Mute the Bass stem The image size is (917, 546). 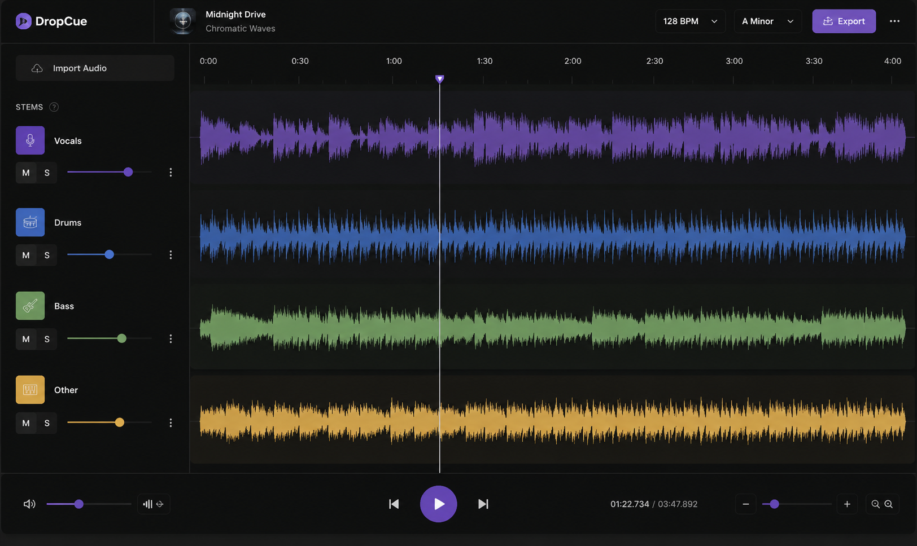pyautogui.click(x=26, y=339)
